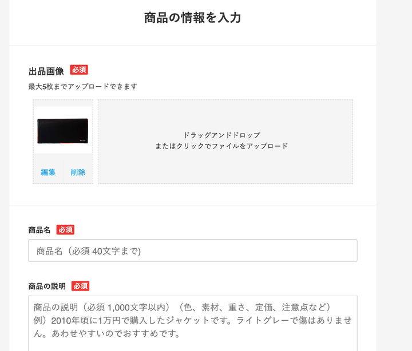The image size is (412, 351).
Task: Click またはクリックでファイルをアップロード upload prompt
Action: coord(222,146)
